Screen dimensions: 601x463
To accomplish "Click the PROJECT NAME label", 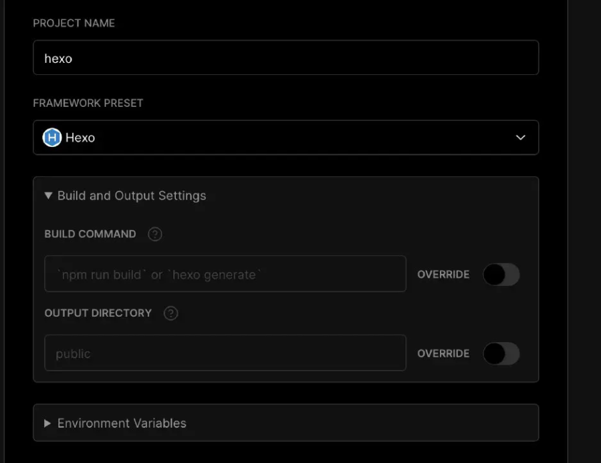I will click(74, 23).
